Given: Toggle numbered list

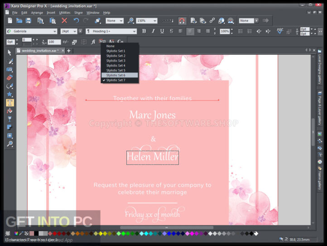Looking at the screenshot, I should pos(250,31).
